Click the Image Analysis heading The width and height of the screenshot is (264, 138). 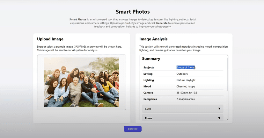point(153,39)
